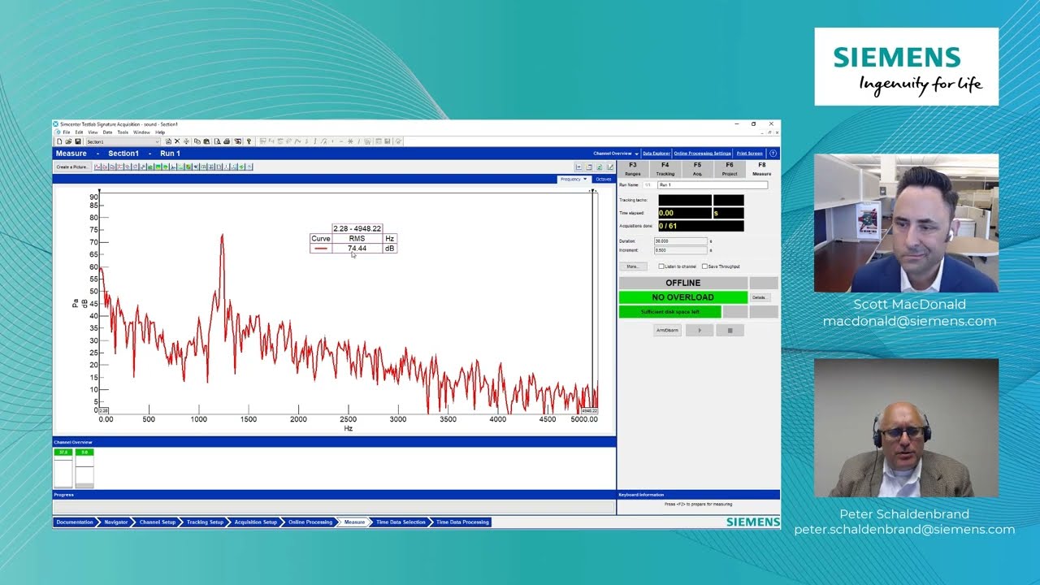Click the question-mark help icon in the main toolbar
Screen dimensions: 1040x585
point(249,142)
